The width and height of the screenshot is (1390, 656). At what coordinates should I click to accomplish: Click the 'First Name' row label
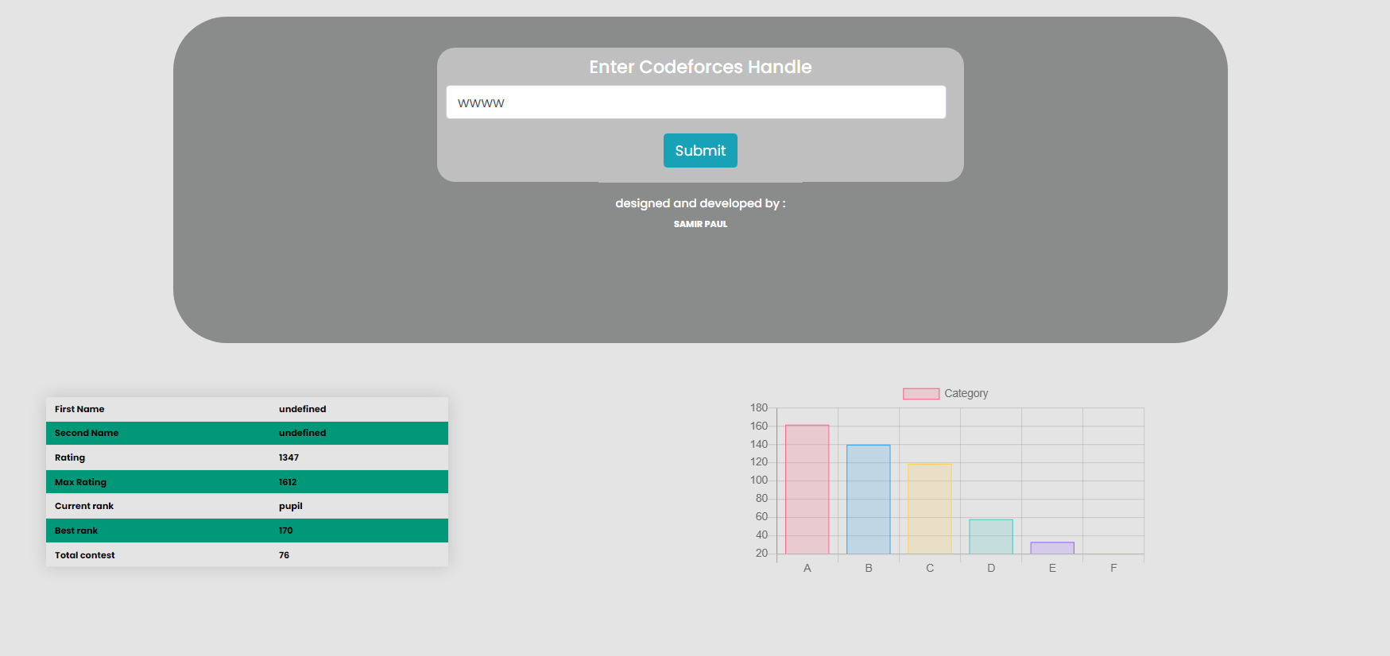79,409
